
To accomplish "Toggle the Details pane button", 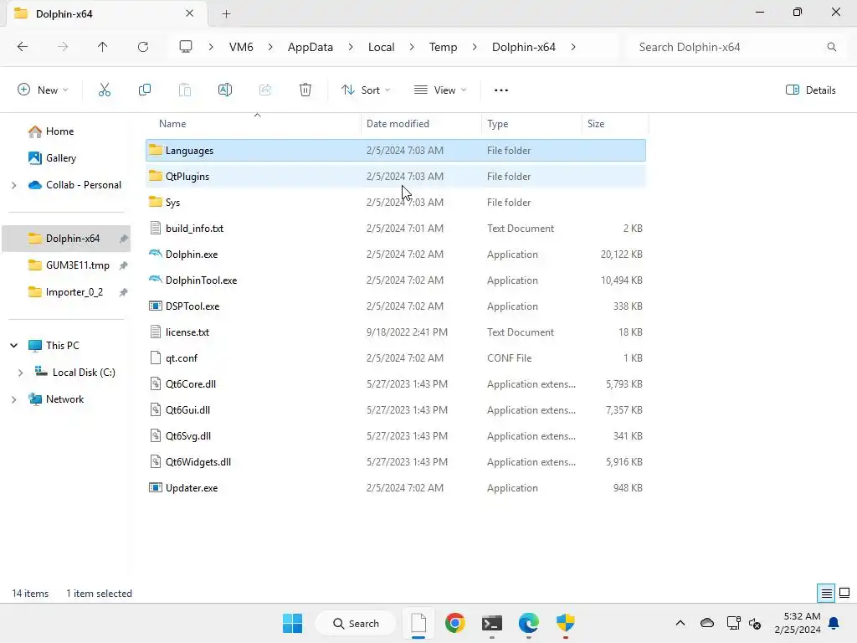I will (810, 90).
